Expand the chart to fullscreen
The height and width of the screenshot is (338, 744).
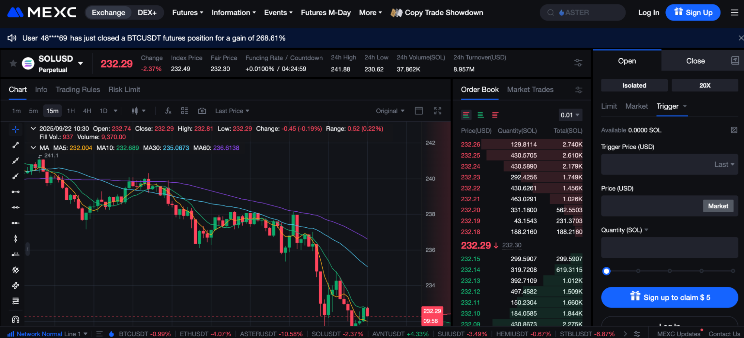coord(438,111)
